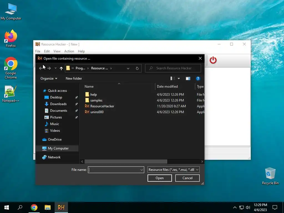284x213 pixels.
Task: Close the Open file dialog
Action: pyautogui.click(x=200, y=58)
